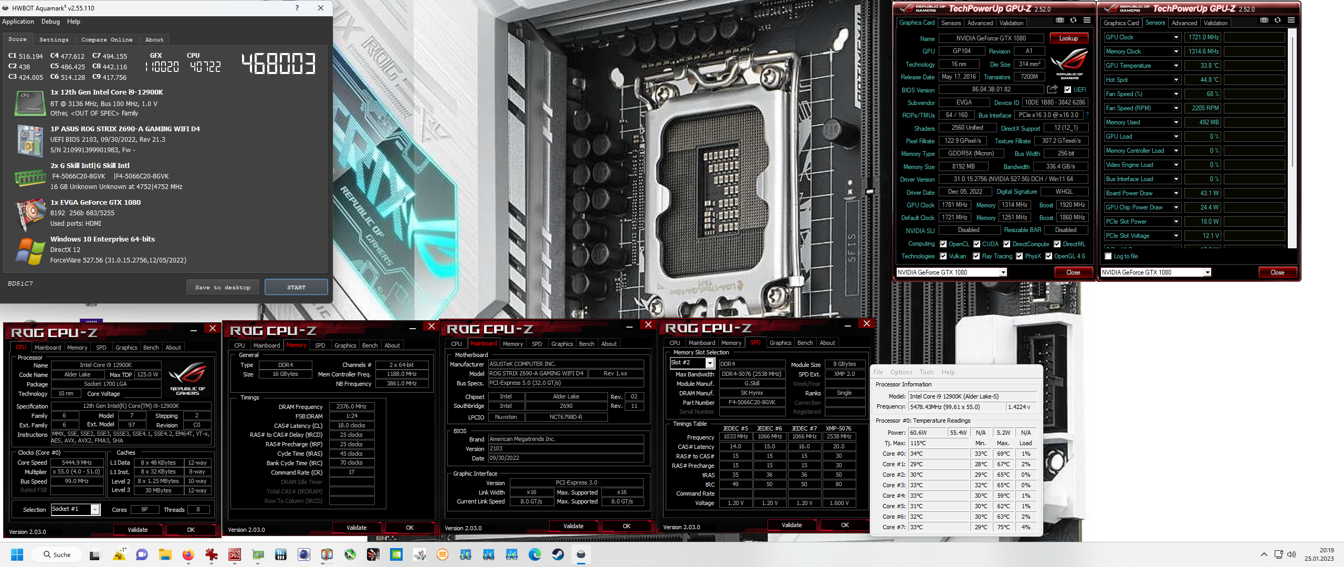Click GPU-Z Sensors vertical scrollbar
This screenshot has height=567, width=1344.
click(1293, 138)
